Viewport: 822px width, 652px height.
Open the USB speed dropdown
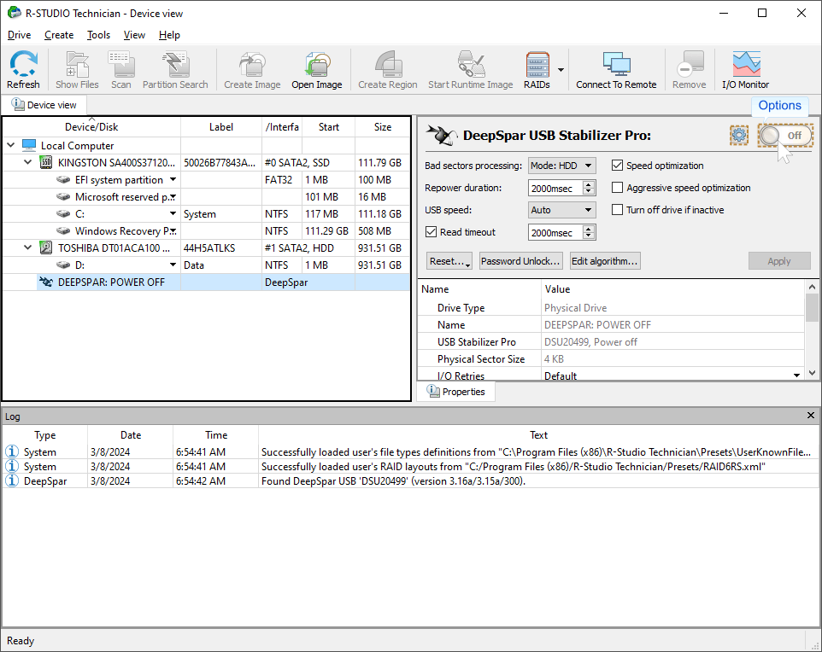coord(562,210)
